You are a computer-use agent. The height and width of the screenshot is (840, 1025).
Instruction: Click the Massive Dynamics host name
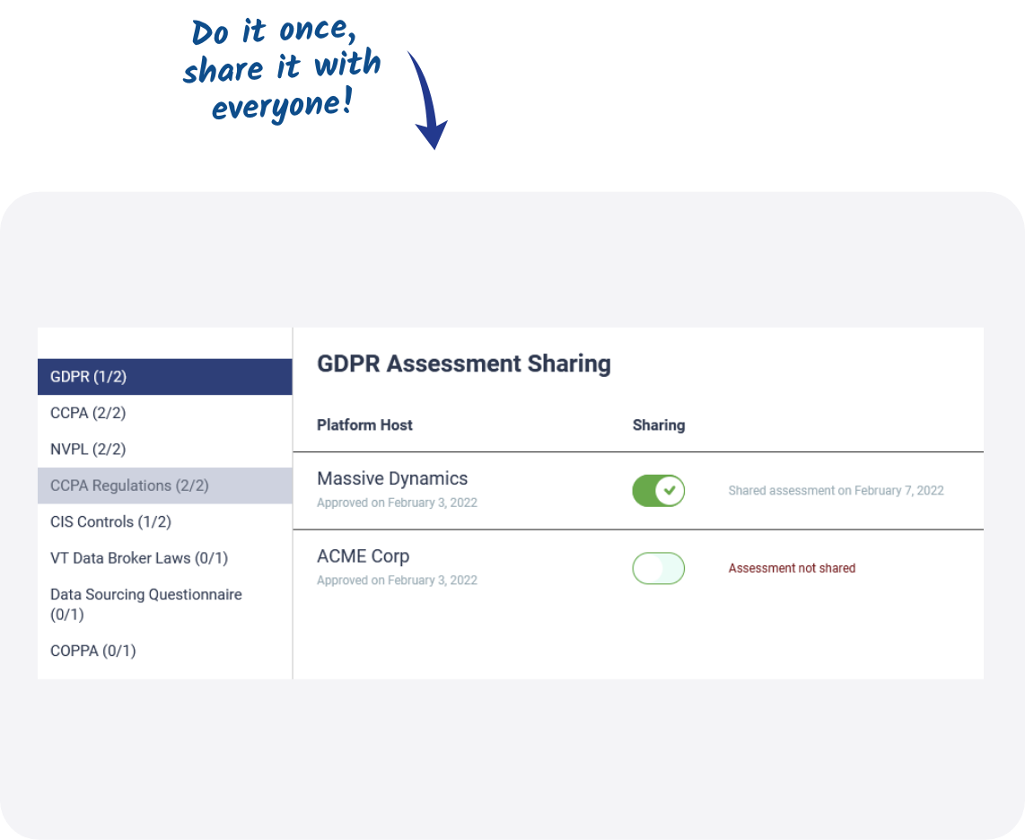click(392, 479)
